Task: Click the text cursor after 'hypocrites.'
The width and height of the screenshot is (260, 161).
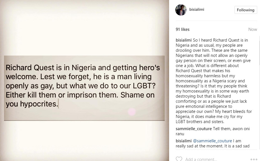Action: (x=58, y=104)
